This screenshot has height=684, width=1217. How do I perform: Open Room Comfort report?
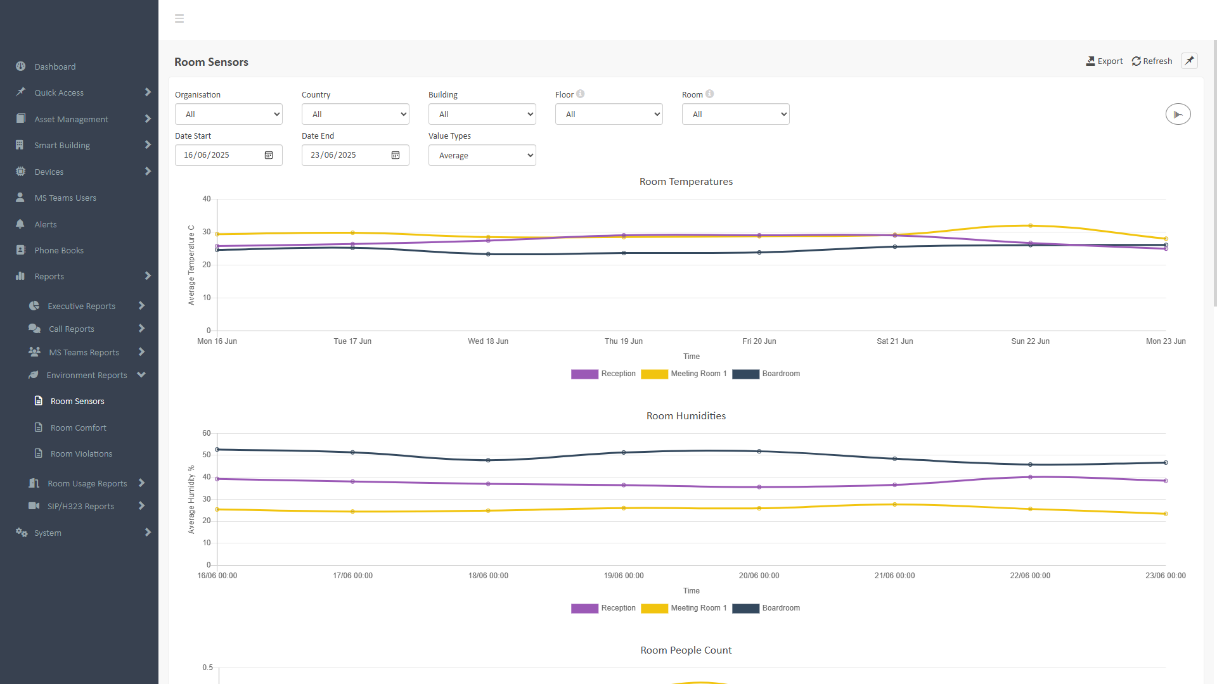pos(78,427)
